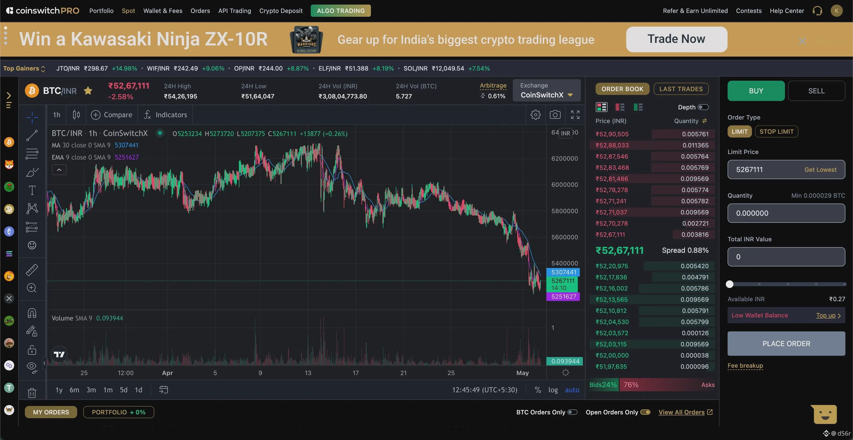Viewport: 853px width, 440px height.
Task: Turn off Open Orders Only switch
Action: (645, 412)
